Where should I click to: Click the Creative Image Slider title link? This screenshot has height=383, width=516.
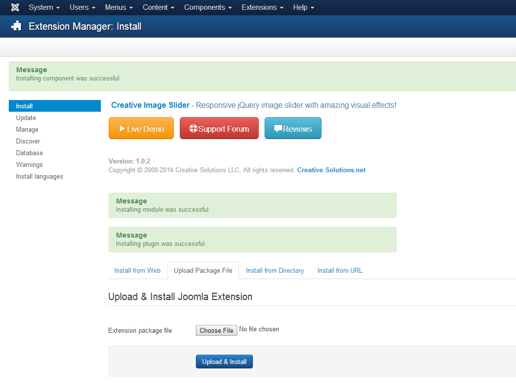[x=151, y=105]
